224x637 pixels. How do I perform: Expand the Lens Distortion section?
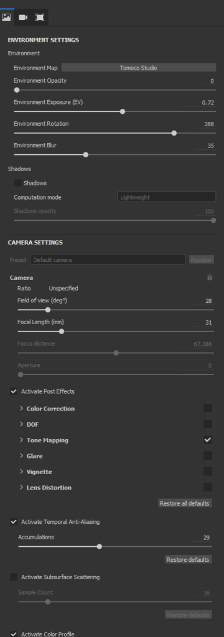coord(22,488)
